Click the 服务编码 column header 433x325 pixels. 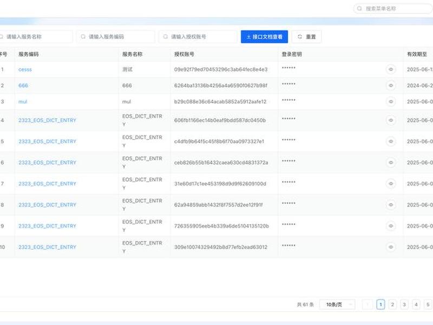tap(29, 54)
